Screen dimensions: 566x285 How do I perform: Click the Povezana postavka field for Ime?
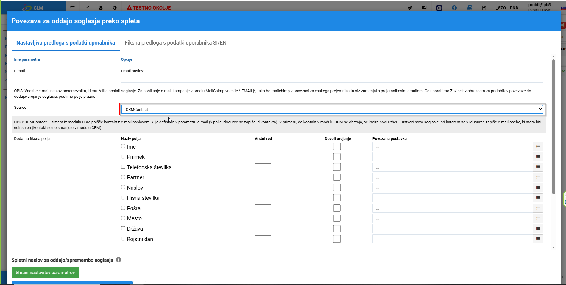point(453,147)
